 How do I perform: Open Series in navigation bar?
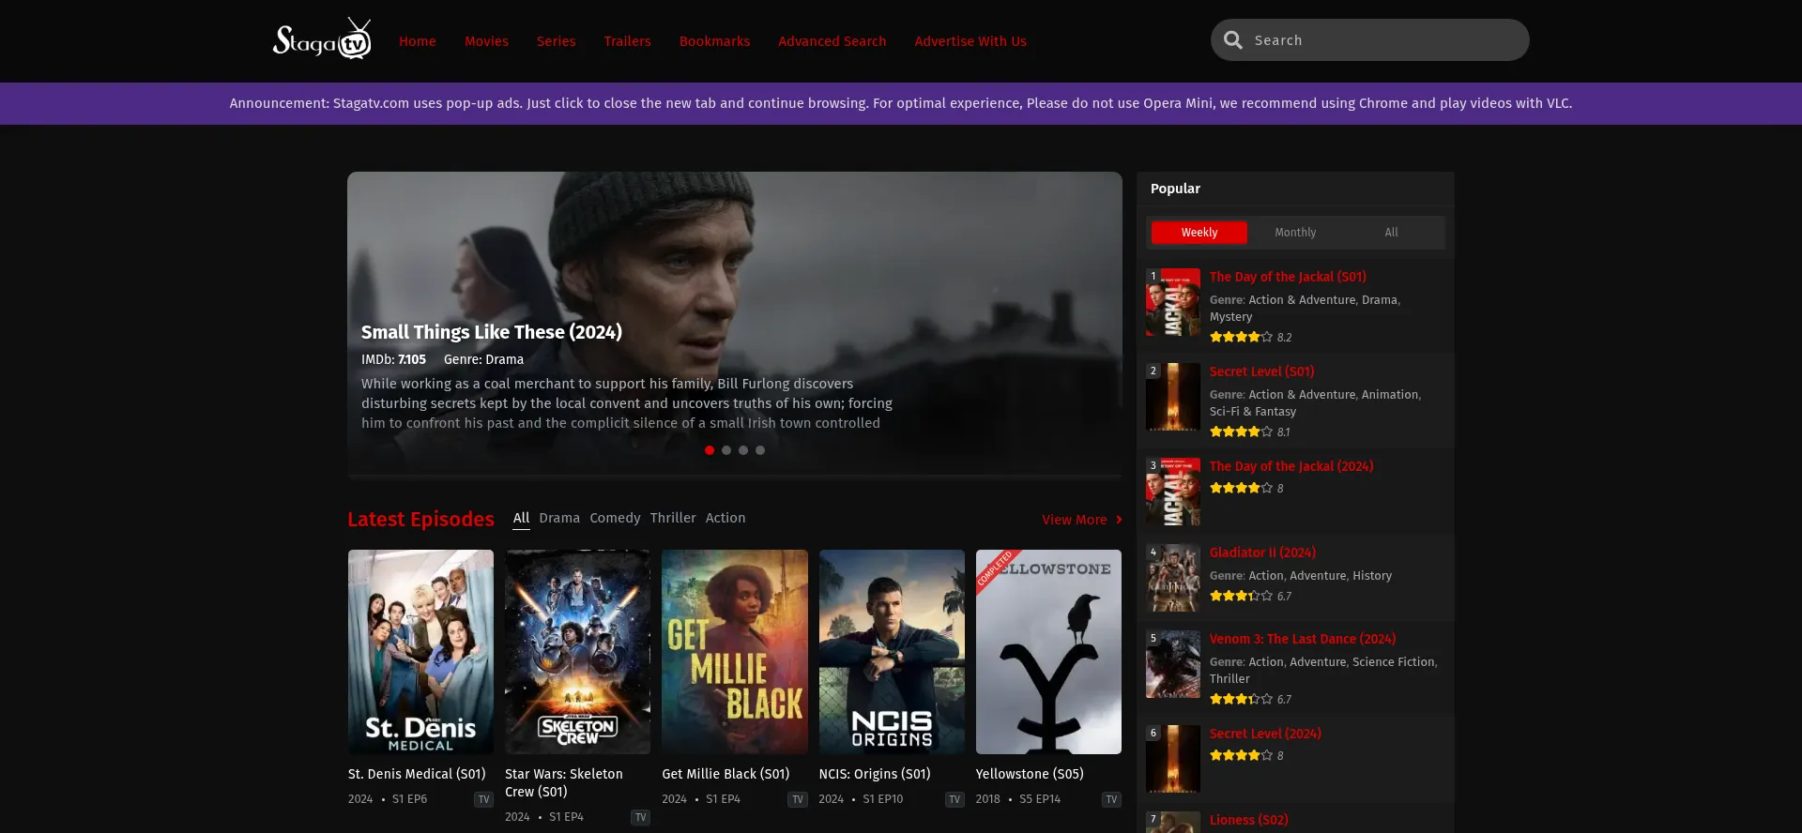pyautogui.click(x=557, y=41)
